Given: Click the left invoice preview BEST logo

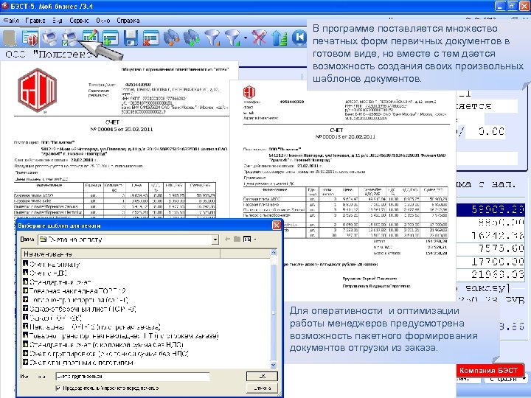Looking at the screenshot, I should 38,91.
